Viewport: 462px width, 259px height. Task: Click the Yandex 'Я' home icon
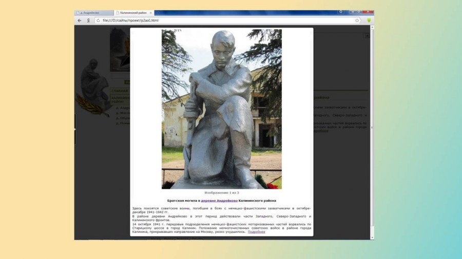(x=88, y=20)
